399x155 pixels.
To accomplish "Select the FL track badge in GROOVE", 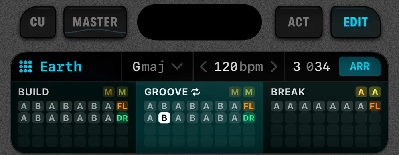I will [x=249, y=106].
